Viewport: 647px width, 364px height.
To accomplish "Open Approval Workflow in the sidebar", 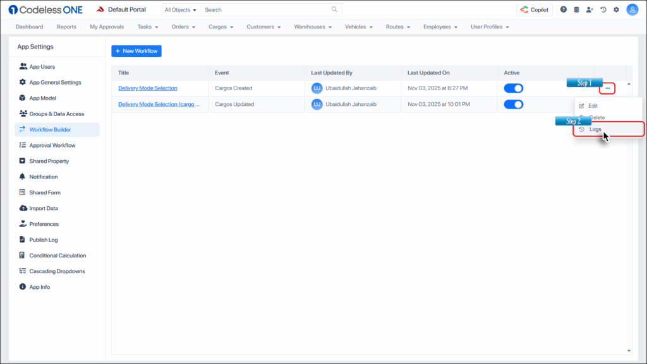I will [52, 145].
